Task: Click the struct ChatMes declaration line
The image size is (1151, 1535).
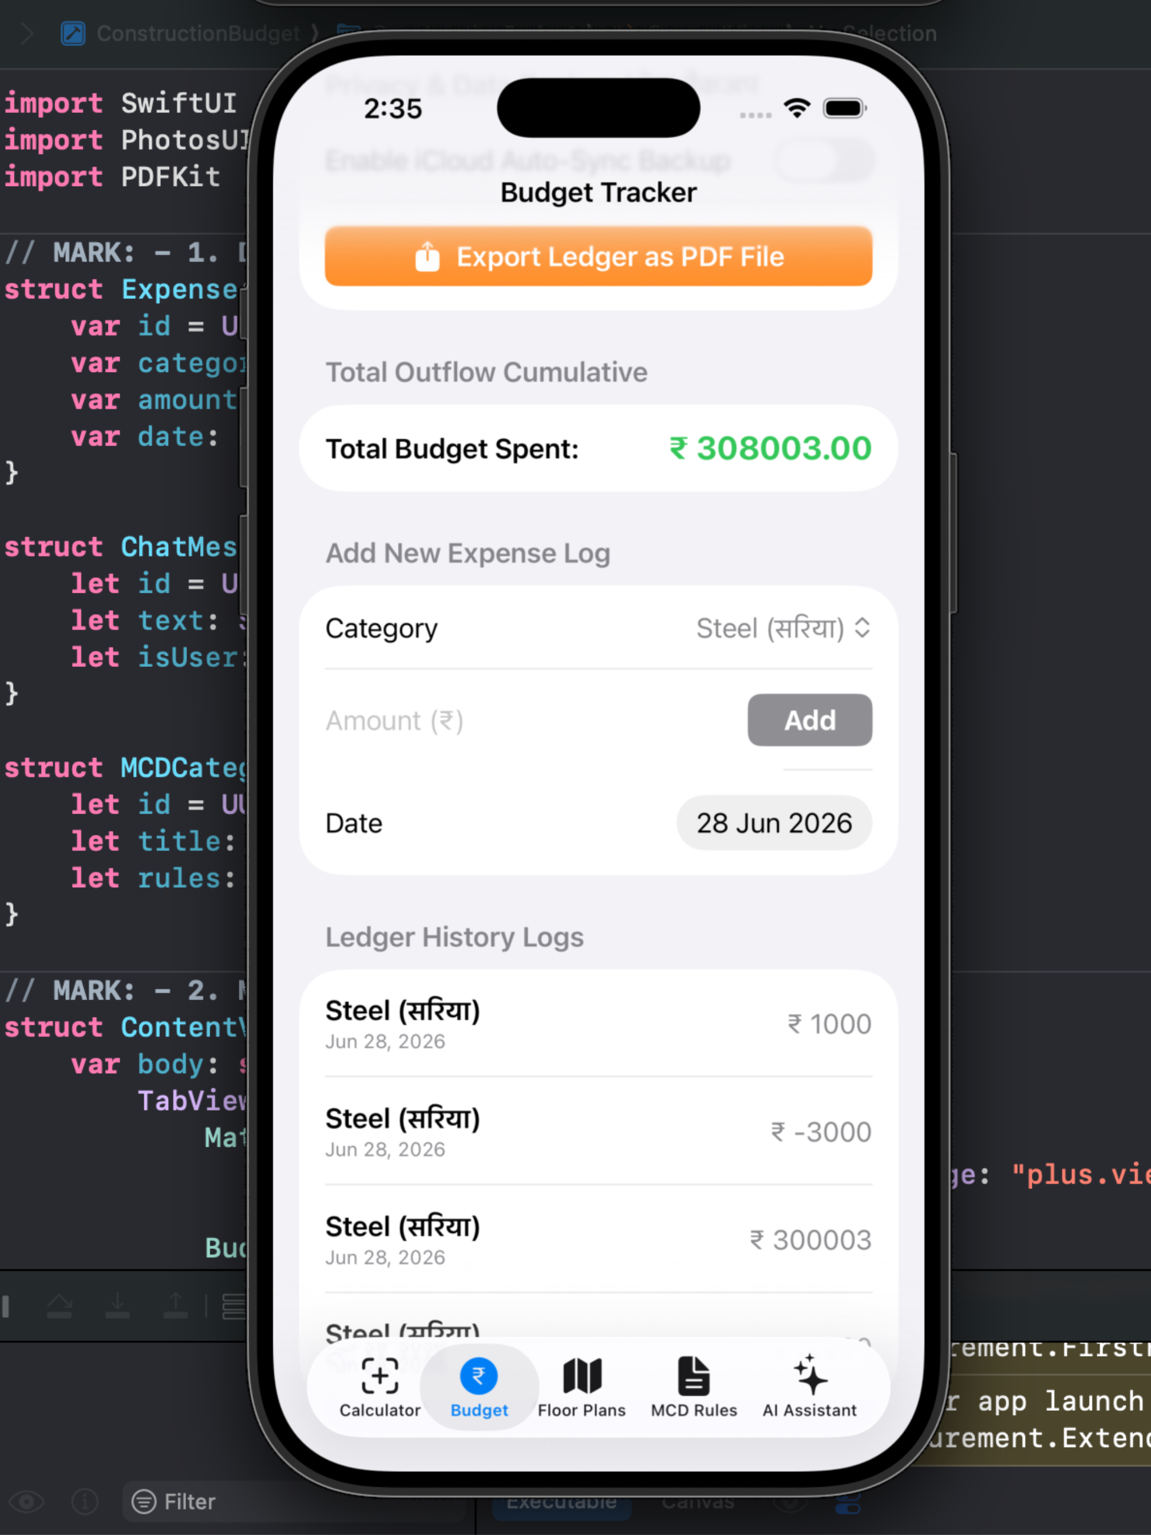Action: (121, 547)
